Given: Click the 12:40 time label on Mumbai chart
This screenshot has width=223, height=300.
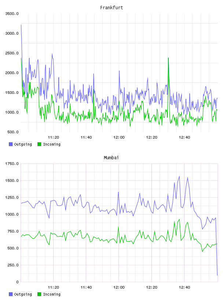Looking at the screenshot, I should point(184,287).
